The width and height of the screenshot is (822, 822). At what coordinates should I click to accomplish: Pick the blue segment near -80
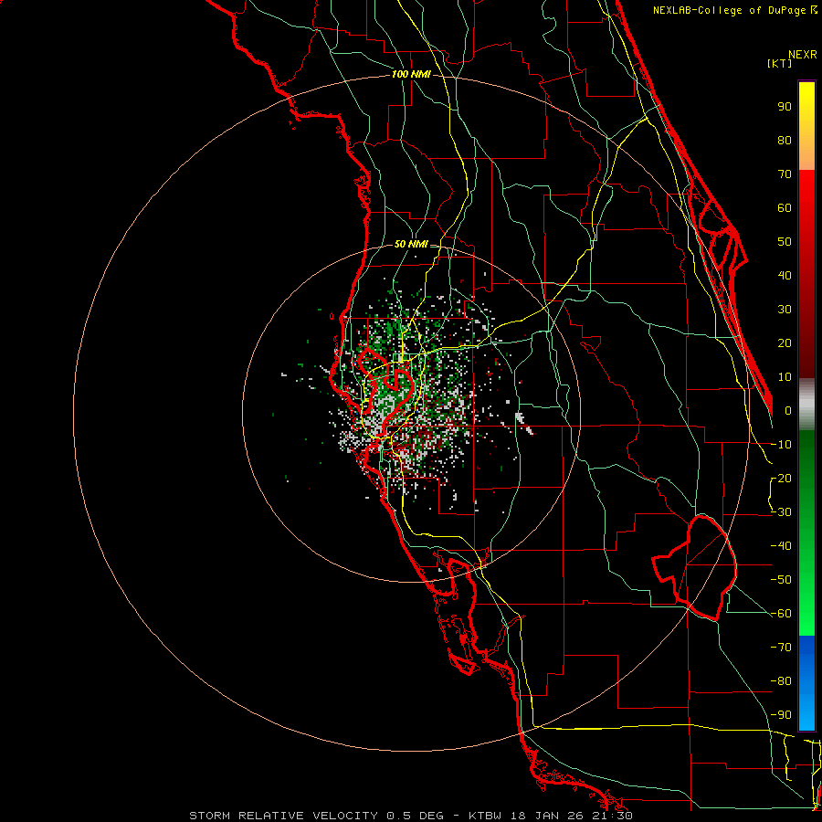(806, 681)
